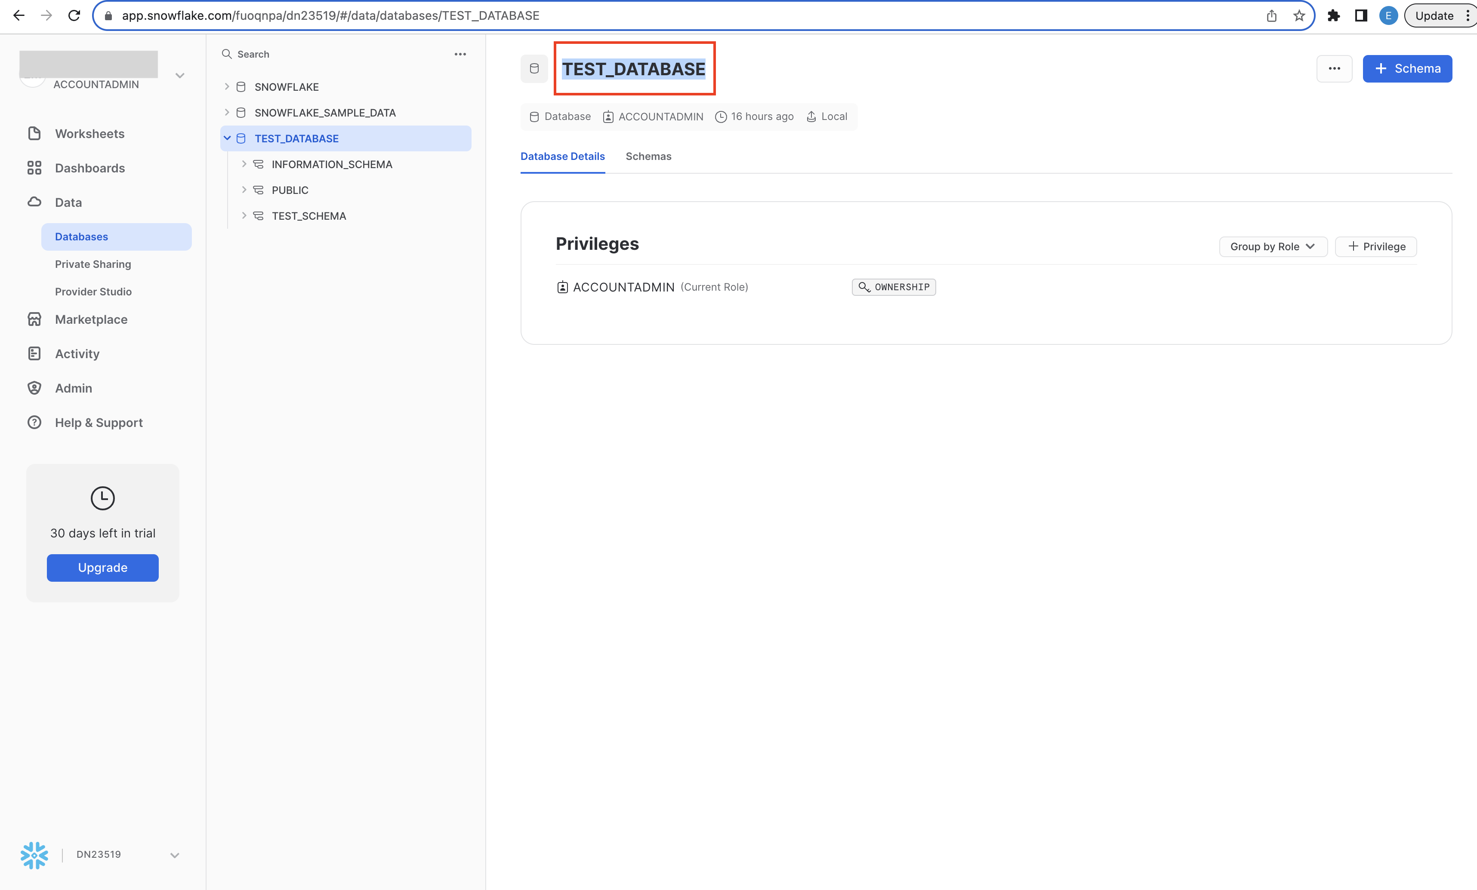Click the share icon in address bar
The height and width of the screenshot is (890, 1477).
(1271, 15)
